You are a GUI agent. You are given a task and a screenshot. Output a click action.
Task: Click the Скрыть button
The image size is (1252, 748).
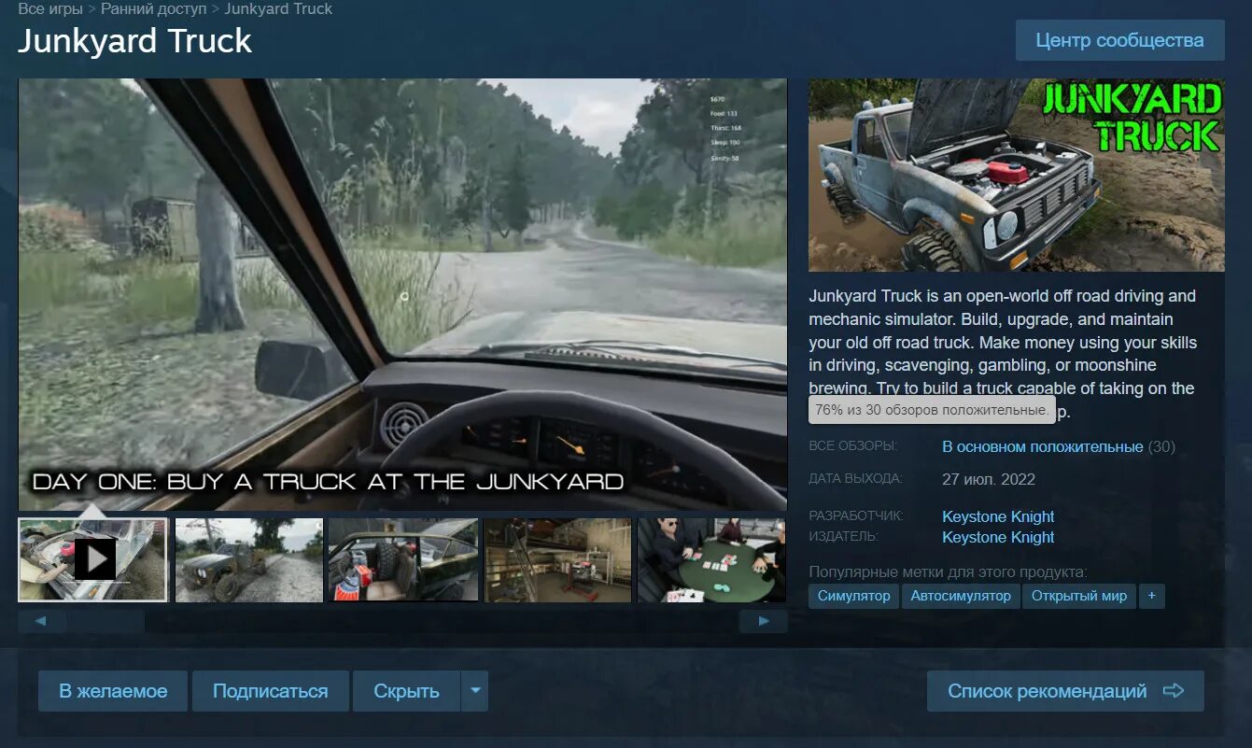[x=406, y=691]
